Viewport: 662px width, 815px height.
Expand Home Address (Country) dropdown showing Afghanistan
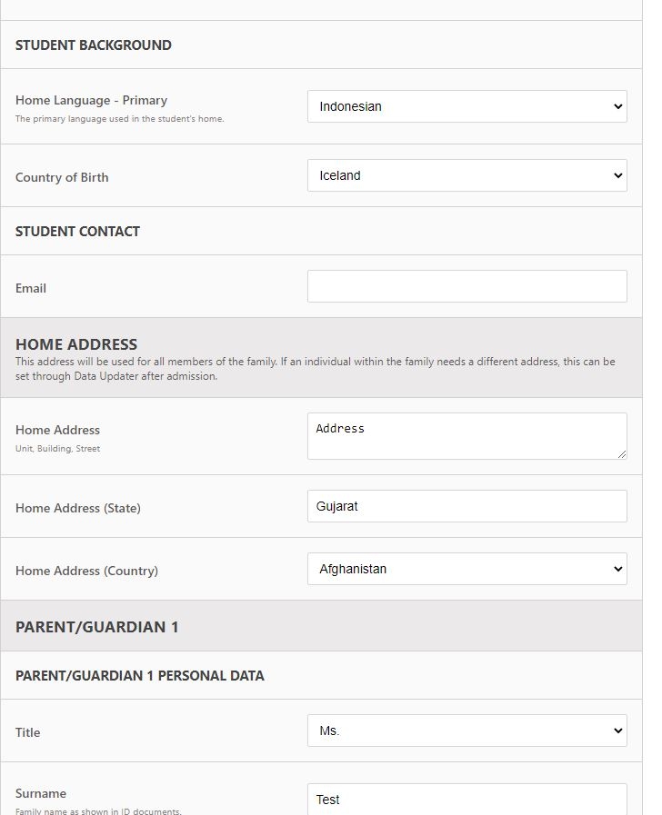tap(467, 569)
